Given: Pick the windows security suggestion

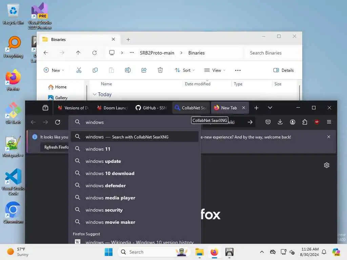Looking at the screenshot, I should coord(135,210).
